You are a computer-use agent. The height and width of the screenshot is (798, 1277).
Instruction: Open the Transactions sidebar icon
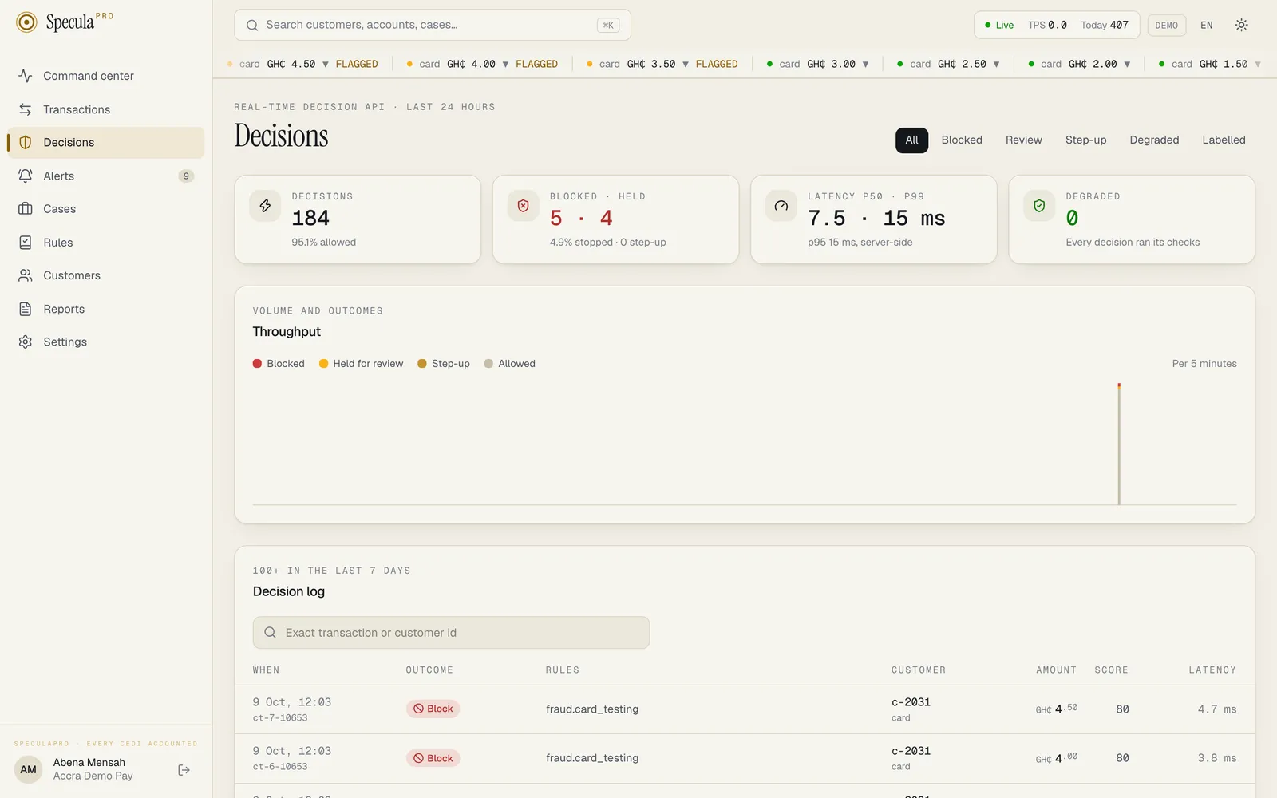click(26, 109)
